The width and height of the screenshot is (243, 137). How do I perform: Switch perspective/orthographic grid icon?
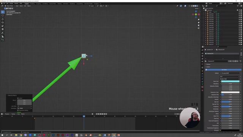[199, 28]
